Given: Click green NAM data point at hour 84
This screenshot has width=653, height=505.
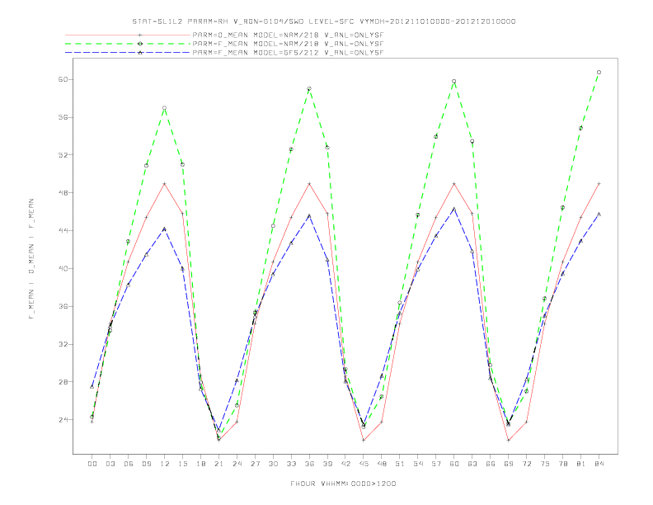Looking at the screenshot, I should (599, 72).
